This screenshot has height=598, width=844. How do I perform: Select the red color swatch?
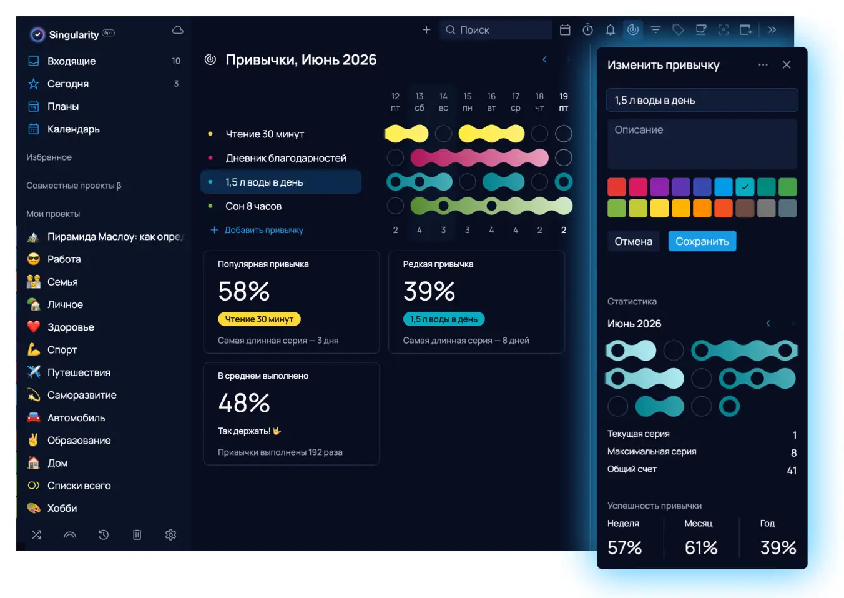tap(617, 187)
